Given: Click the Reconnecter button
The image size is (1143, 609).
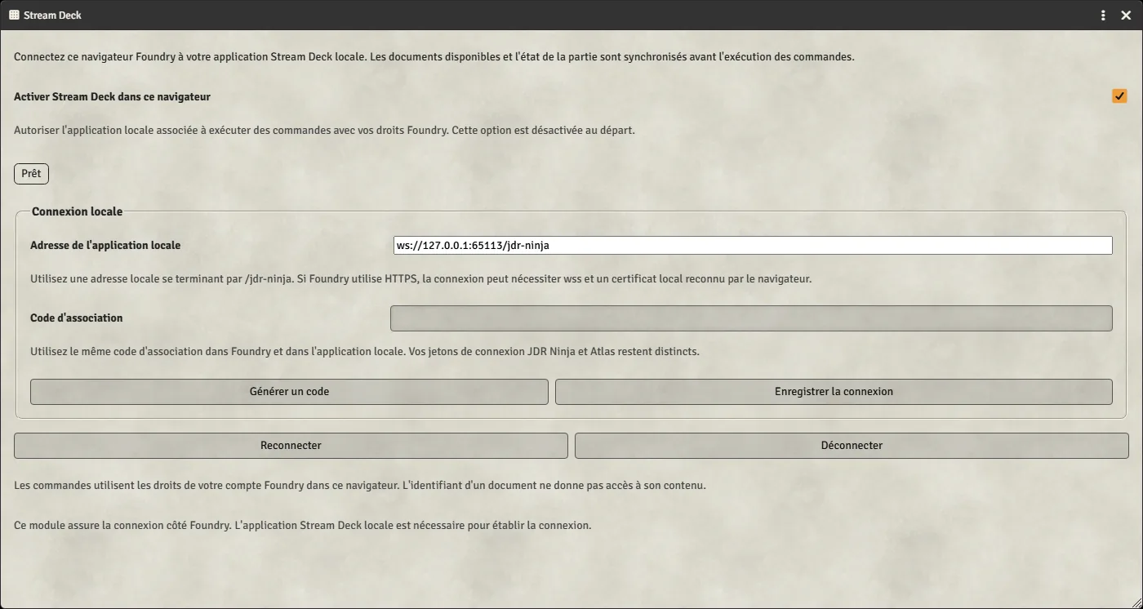Looking at the screenshot, I should (x=291, y=446).
